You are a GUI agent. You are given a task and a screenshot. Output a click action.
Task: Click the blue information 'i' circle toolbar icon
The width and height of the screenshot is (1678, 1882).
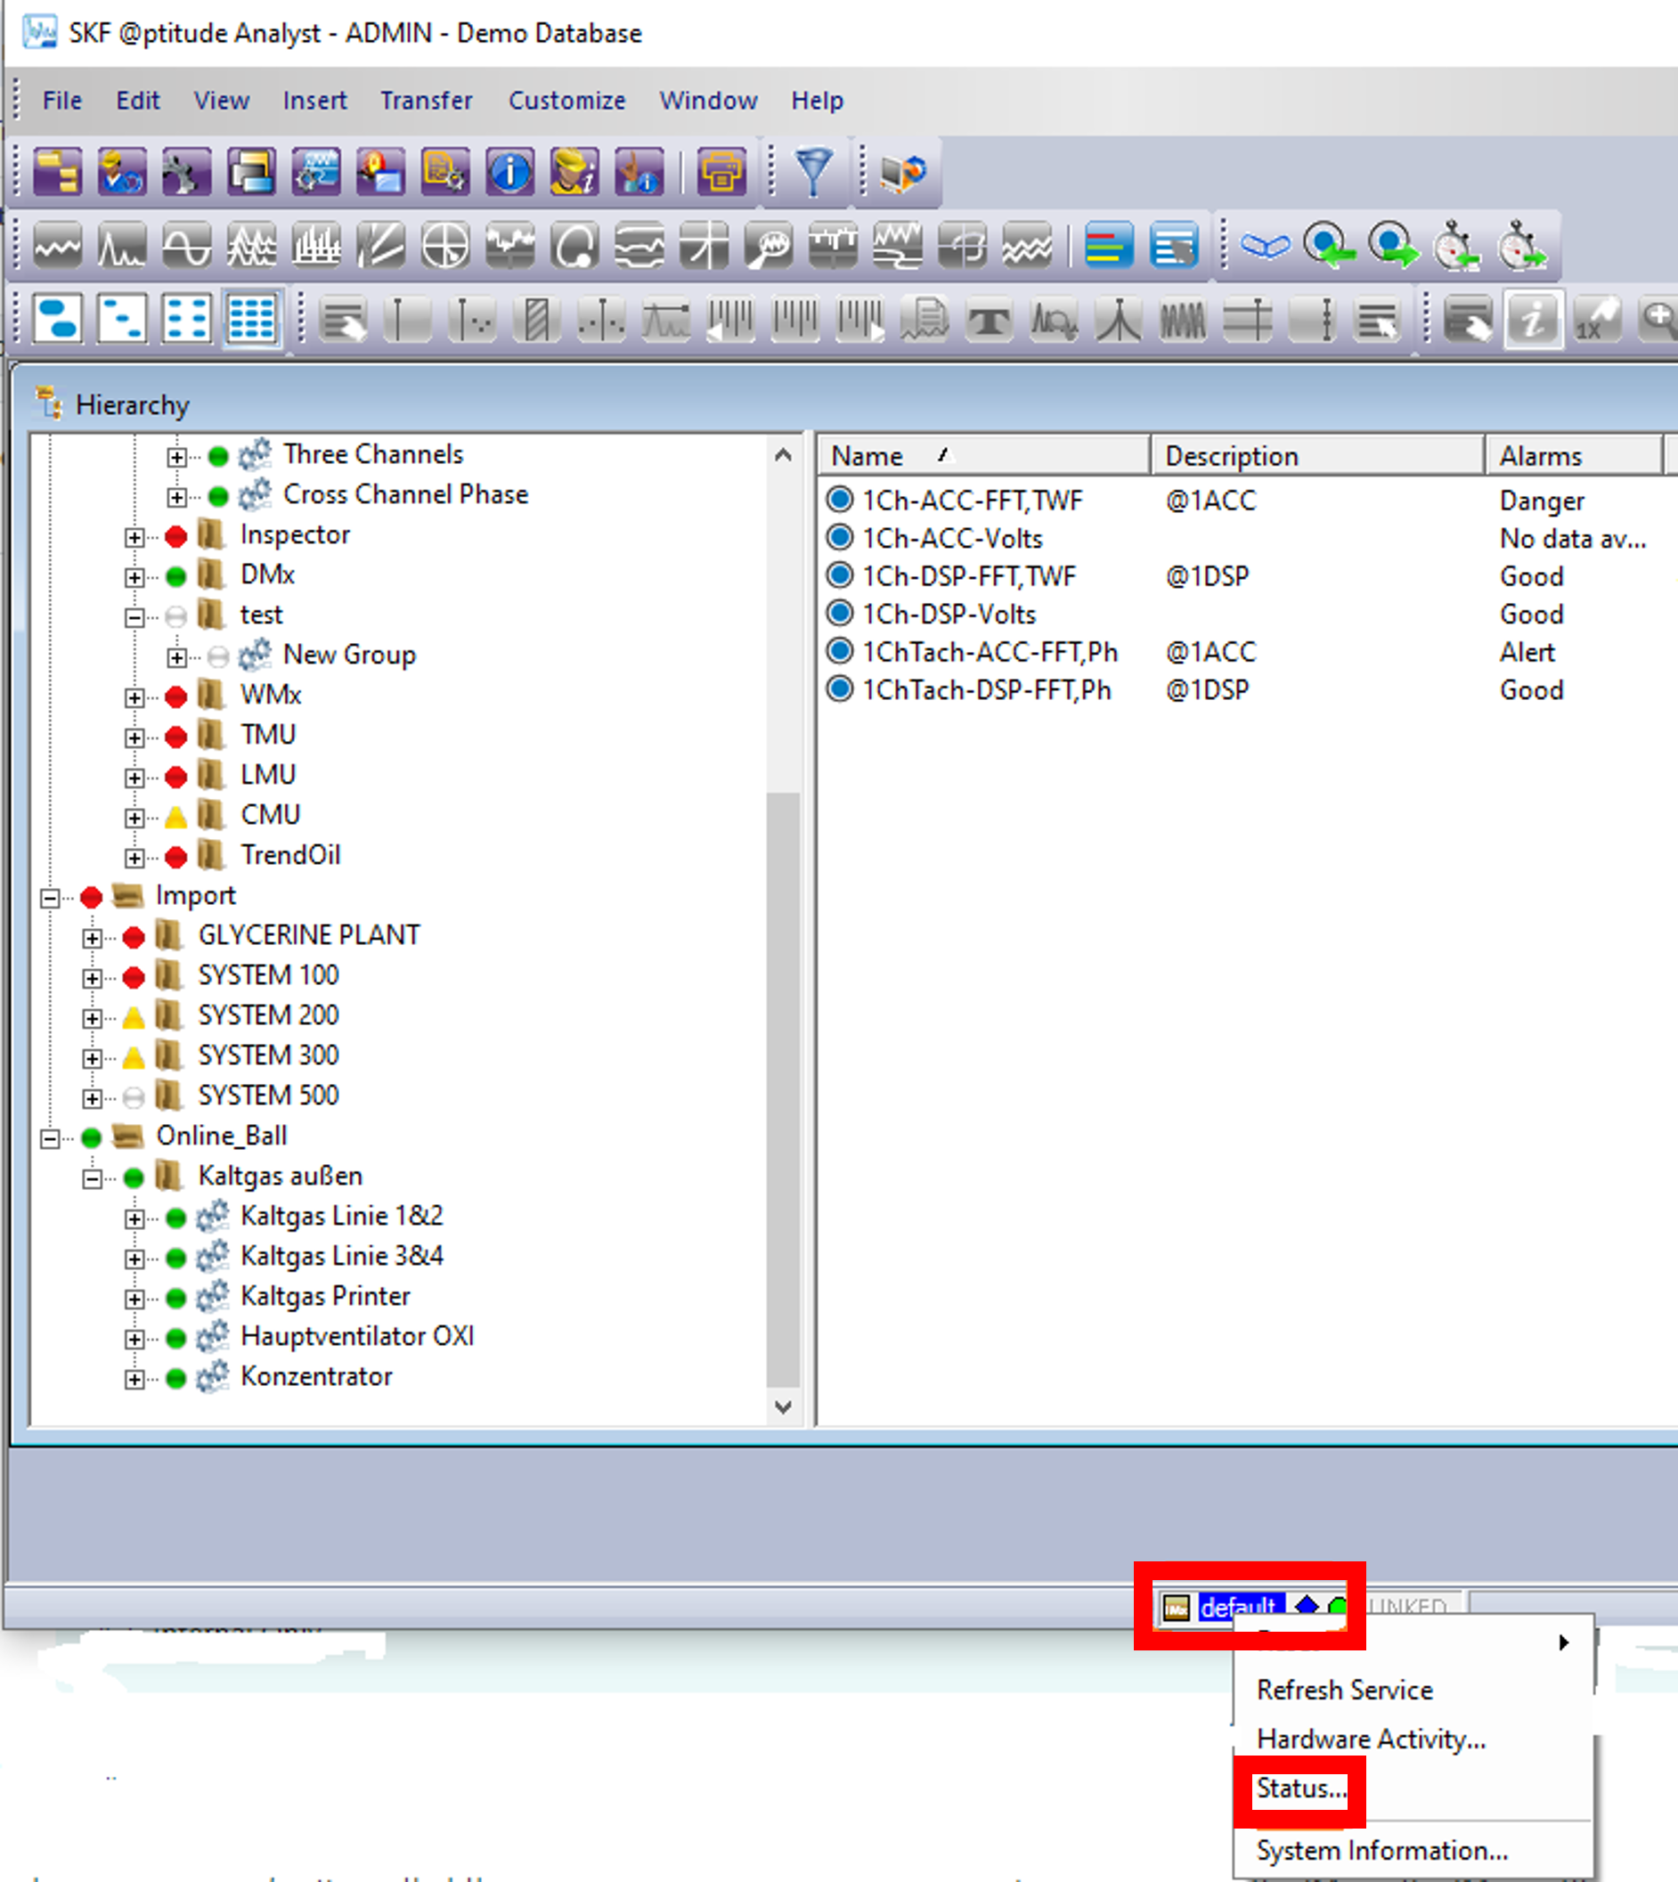[509, 172]
